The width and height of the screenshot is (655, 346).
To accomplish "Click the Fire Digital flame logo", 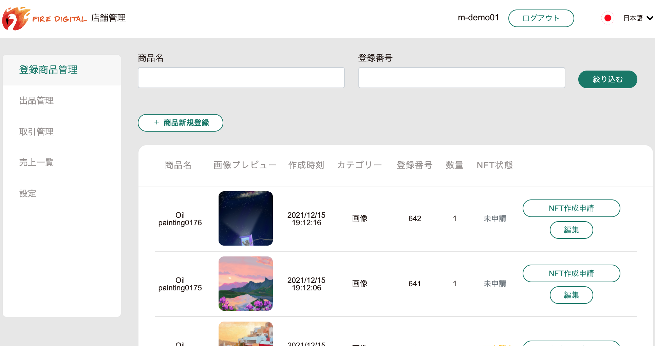I will [x=16, y=18].
